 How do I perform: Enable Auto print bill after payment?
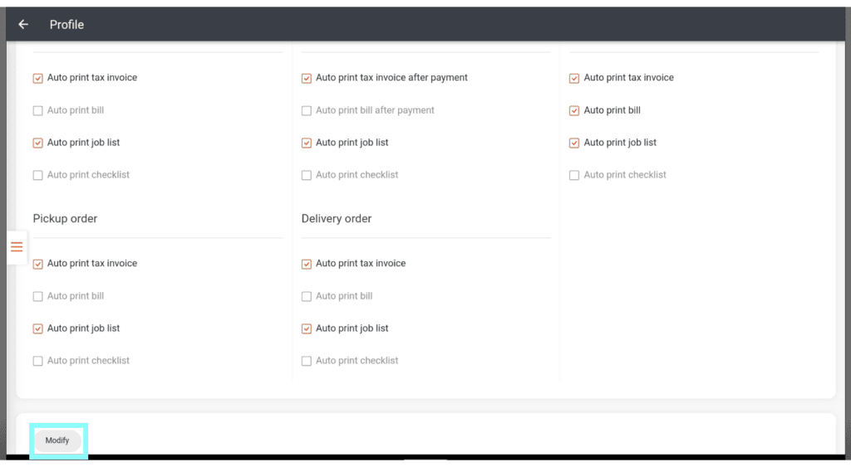pos(307,110)
